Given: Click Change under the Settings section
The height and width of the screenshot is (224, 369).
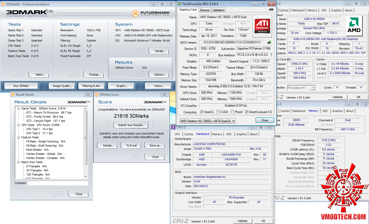Looking at the screenshot, I should (x=95, y=75).
